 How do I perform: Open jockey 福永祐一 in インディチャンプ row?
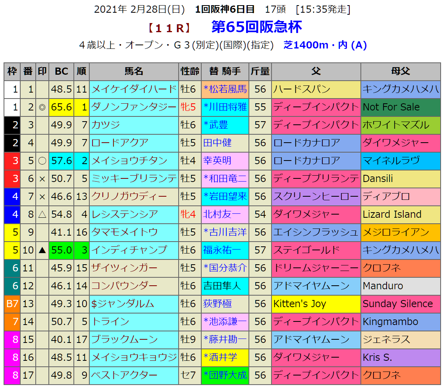point(222,250)
